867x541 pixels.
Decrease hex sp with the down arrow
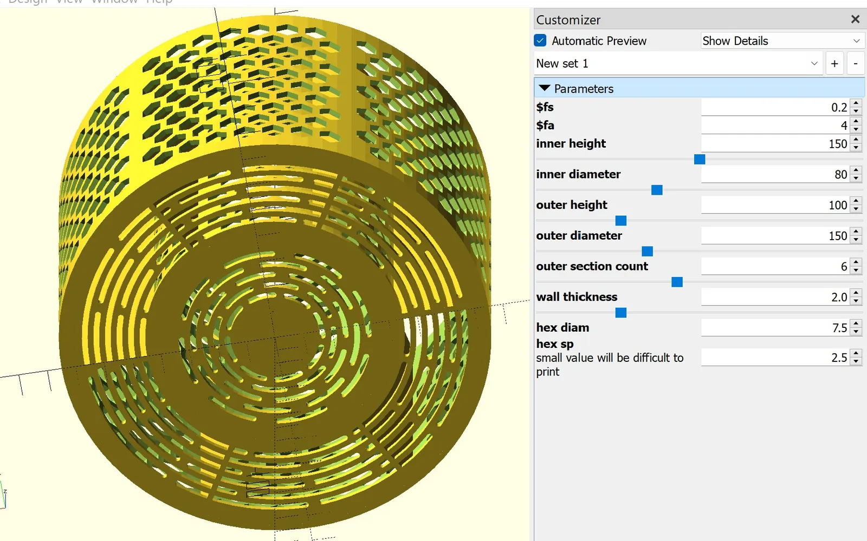click(x=856, y=361)
